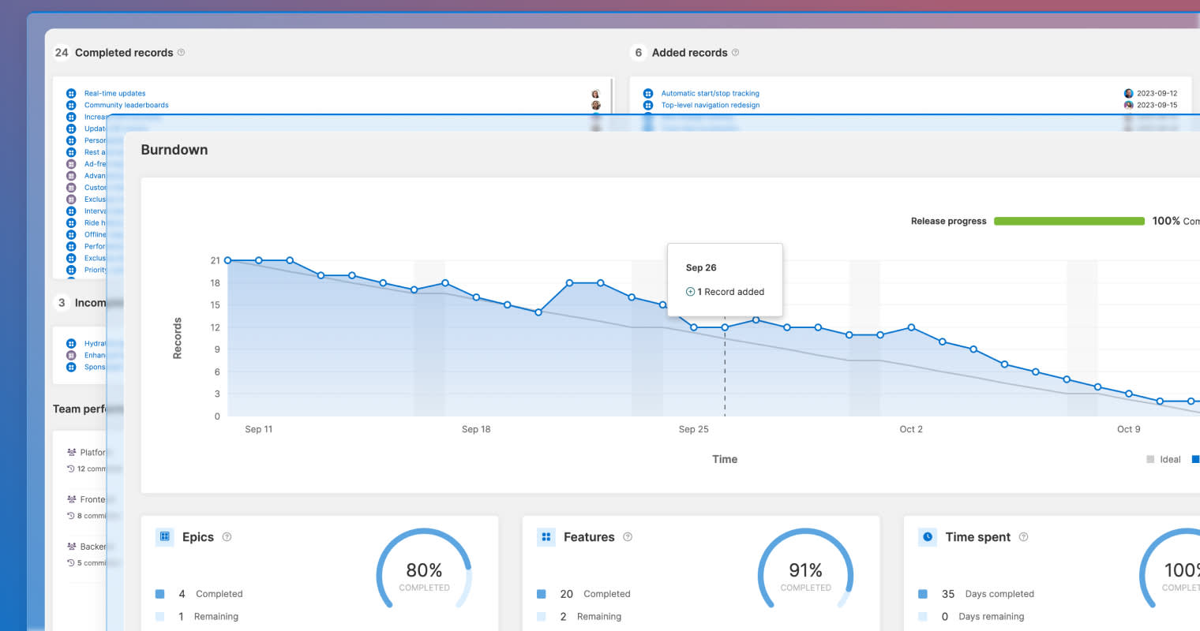The image size is (1200, 631).
Task: Click feature icon beside Top-level navigation redesign
Action: (648, 105)
